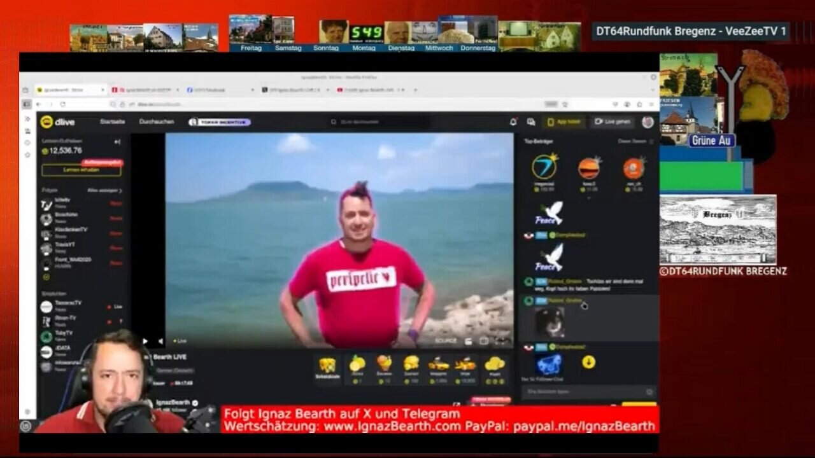Open dlive messages chat icon
Image resolution: width=815 pixels, height=458 pixels.
click(x=530, y=121)
